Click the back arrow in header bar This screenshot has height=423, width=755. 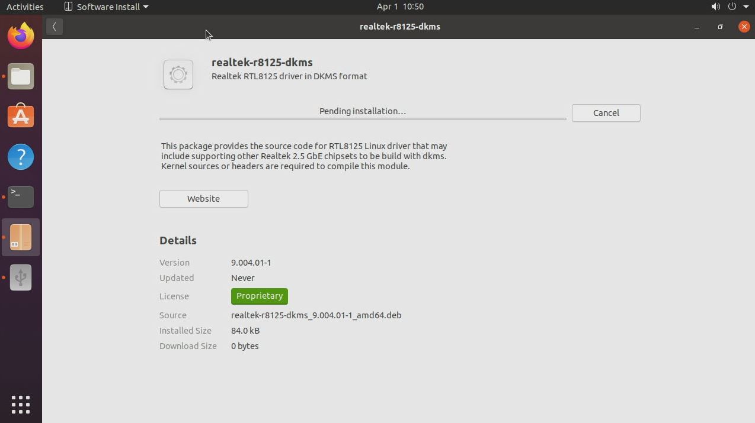(54, 27)
